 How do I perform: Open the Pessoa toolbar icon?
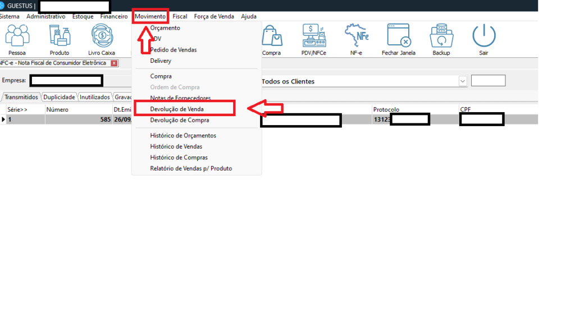17,37
